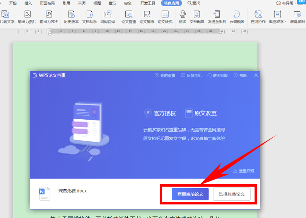
Task: Export document via 输出为PDF
Action: coord(49,17)
